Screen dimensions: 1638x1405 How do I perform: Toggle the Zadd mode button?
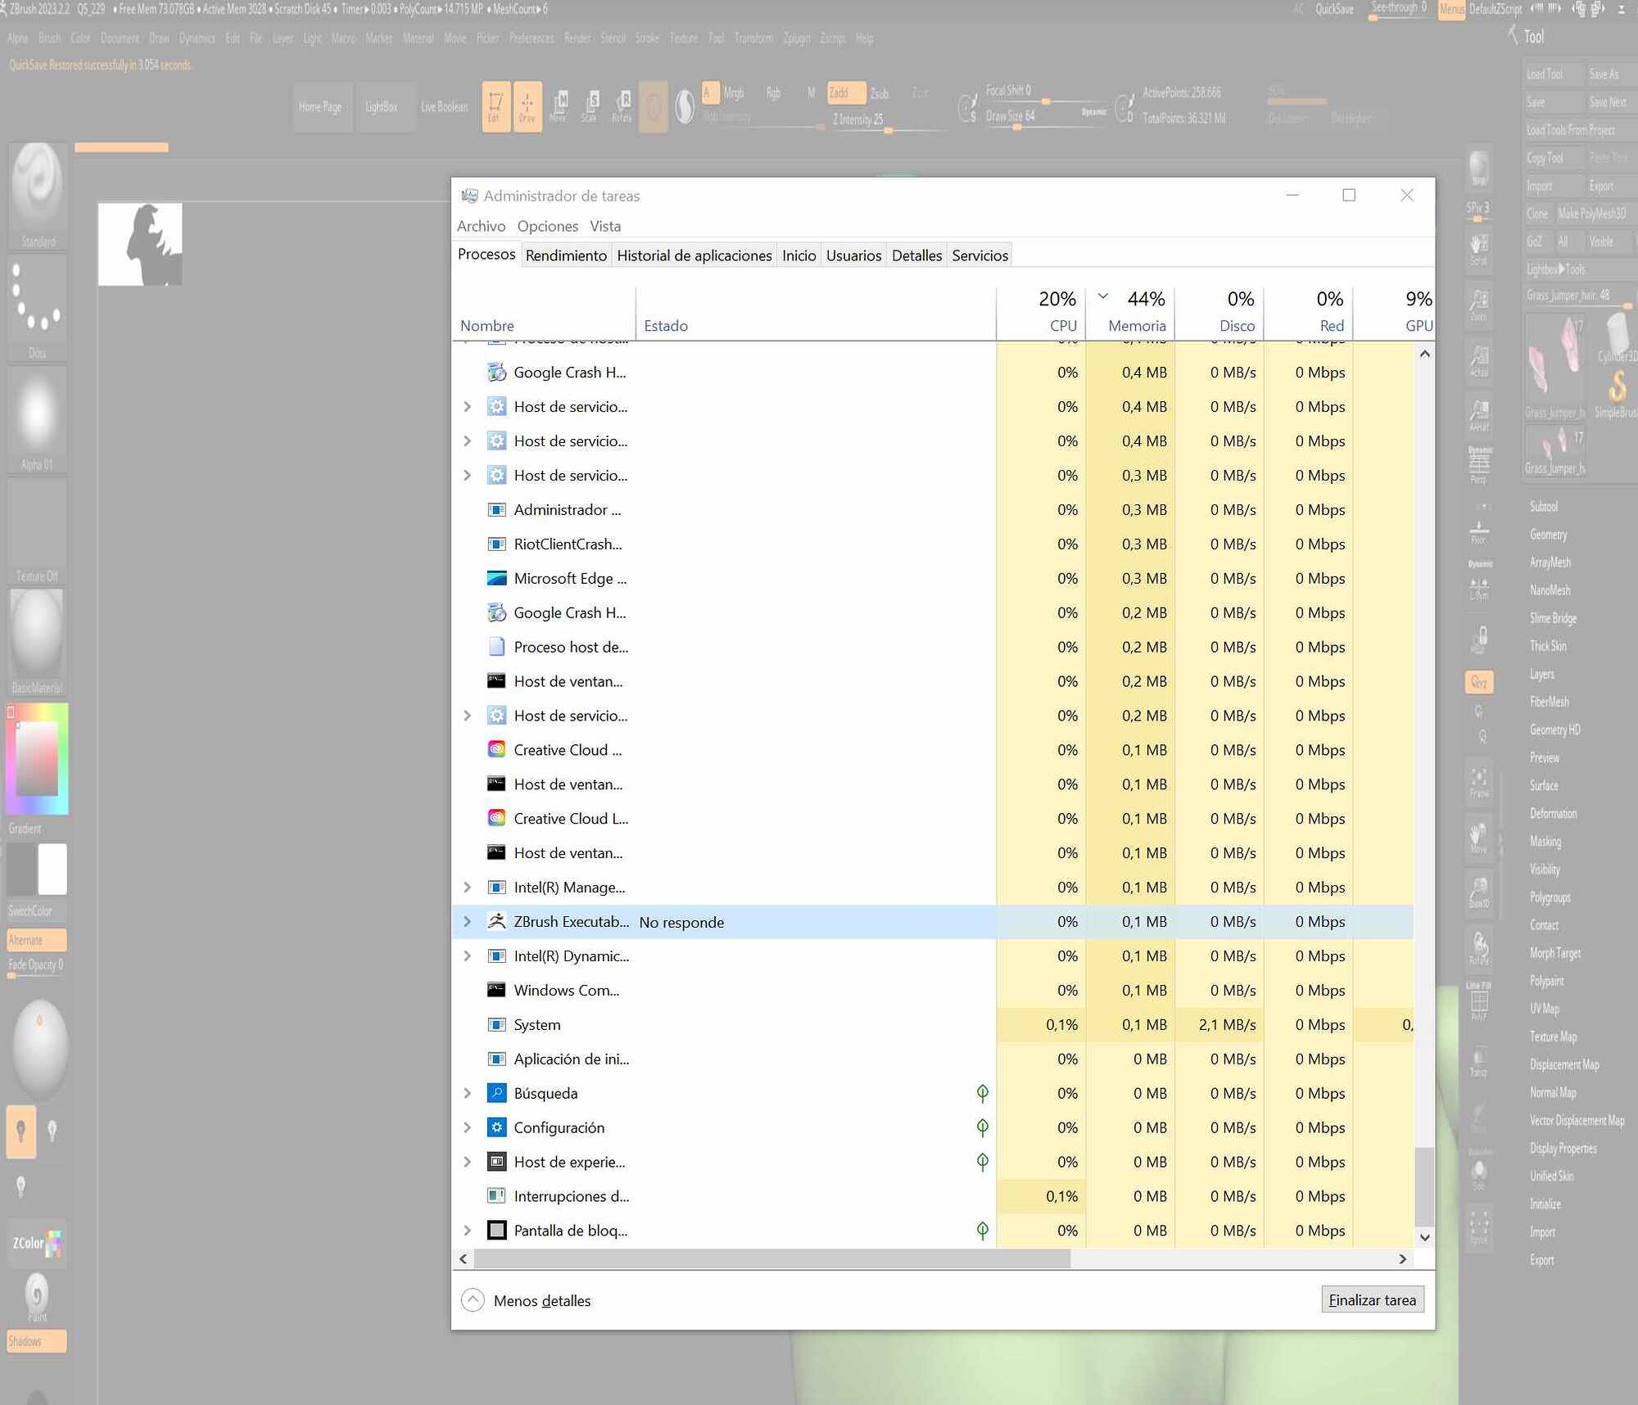tap(844, 93)
